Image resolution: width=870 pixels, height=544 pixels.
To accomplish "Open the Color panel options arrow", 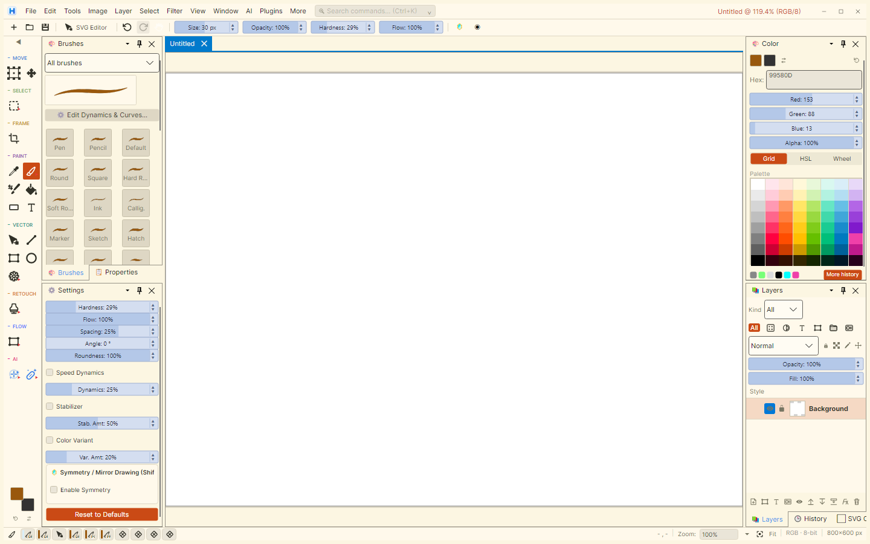I will (x=831, y=44).
